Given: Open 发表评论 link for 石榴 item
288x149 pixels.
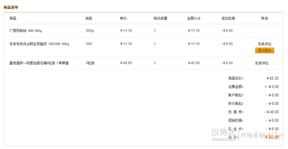Looking at the screenshot, I should tap(262, 63).
